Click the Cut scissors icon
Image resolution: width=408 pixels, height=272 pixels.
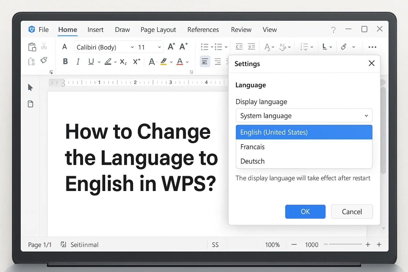click(x=44, y=47)
